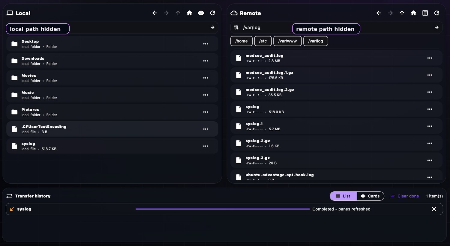The width and height of the screenshot is (450, 246).
Task: Select the Movies folder row
Action: 112,78
